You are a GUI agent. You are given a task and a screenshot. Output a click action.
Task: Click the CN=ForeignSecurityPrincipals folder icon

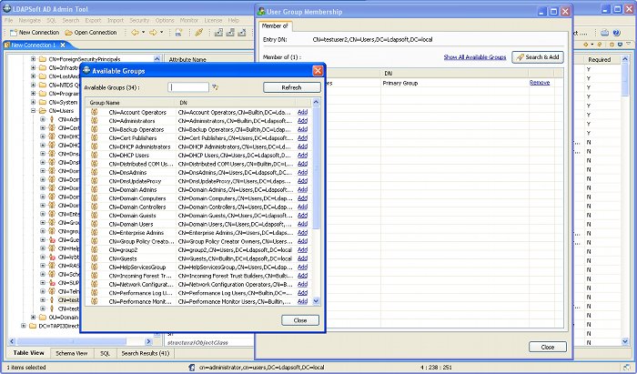(42, 59)
